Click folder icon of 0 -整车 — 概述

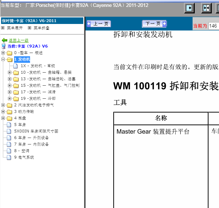coord(9,53)
